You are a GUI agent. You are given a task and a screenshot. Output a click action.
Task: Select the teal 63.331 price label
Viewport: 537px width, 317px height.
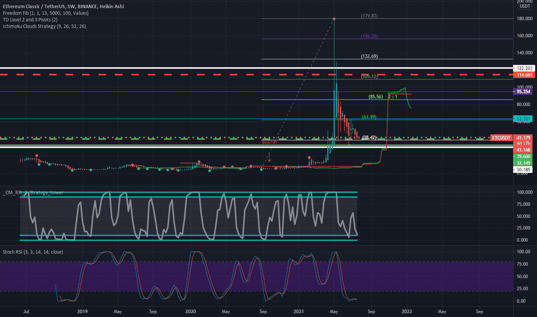523,119
